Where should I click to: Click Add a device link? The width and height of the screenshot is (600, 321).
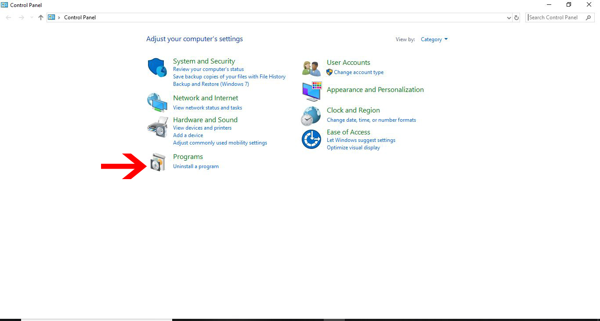point(188,135)
